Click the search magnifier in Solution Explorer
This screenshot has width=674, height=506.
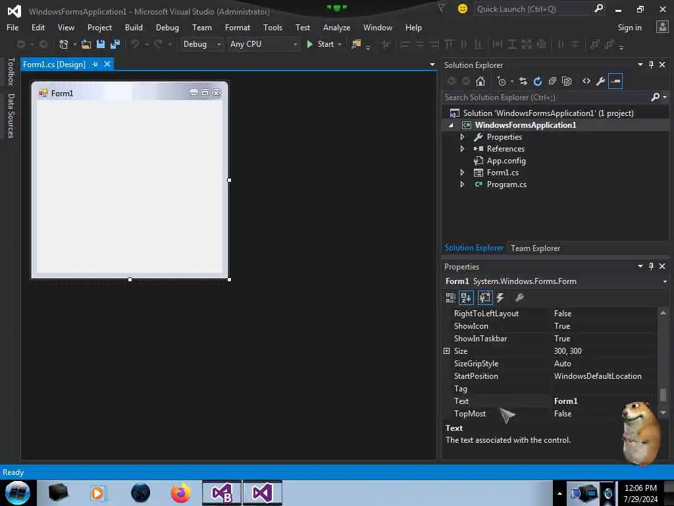pos(655,98)
